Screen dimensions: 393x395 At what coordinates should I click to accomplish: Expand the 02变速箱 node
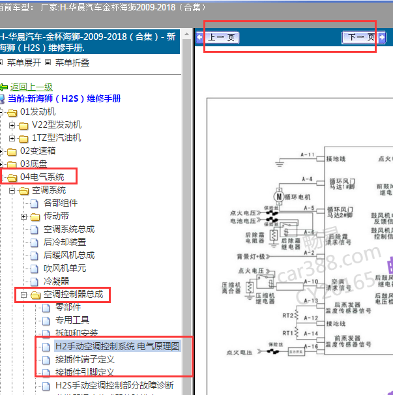1,151
